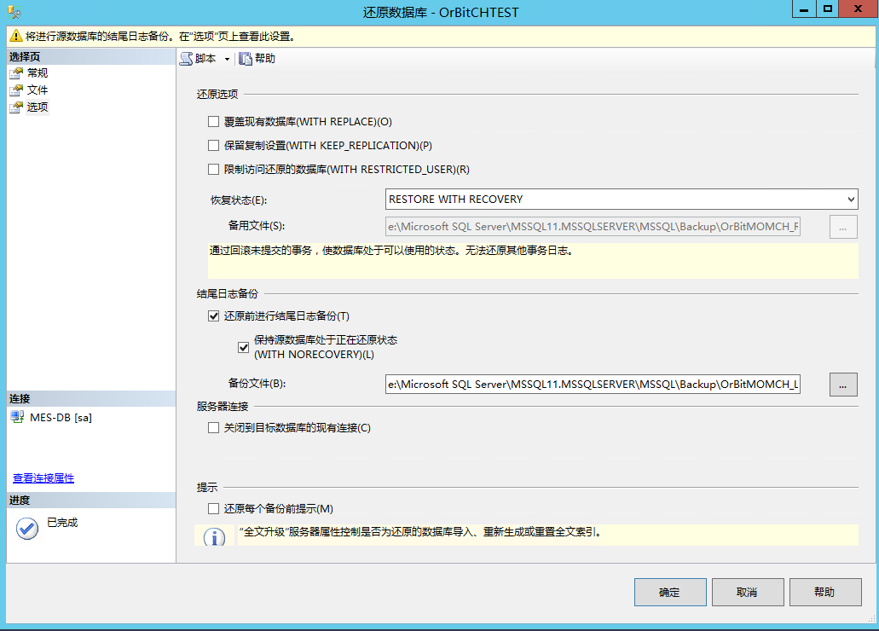Click the 确定 button

click(670, 592)
